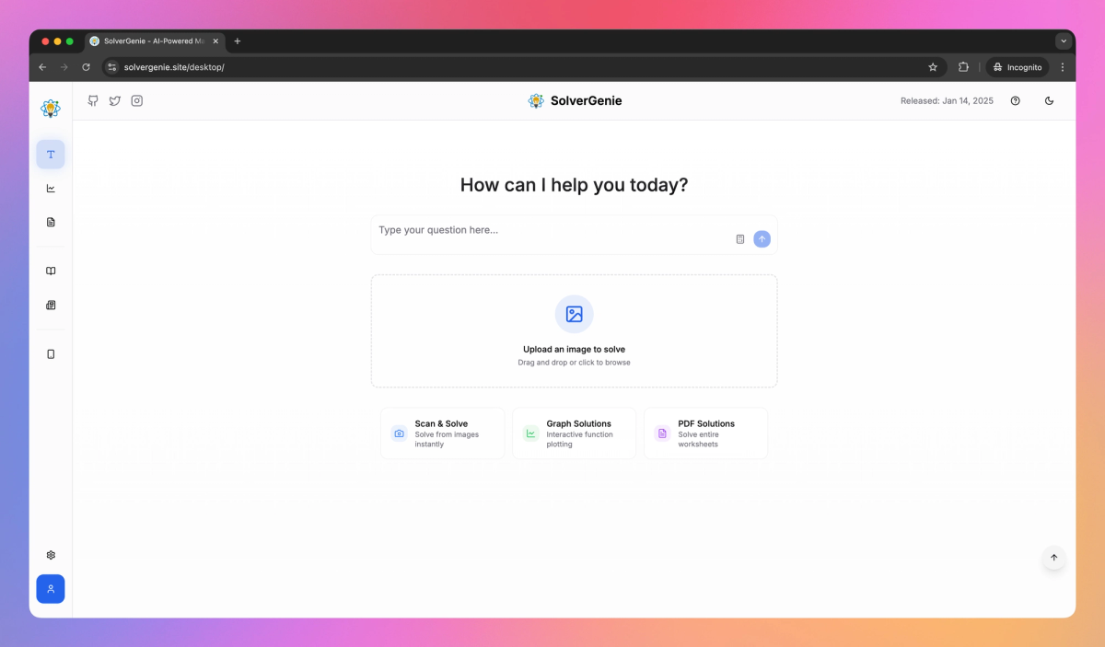This screenshot has height=647, width=1105.
Task: Click the image upload area
Action: [574, 330]
